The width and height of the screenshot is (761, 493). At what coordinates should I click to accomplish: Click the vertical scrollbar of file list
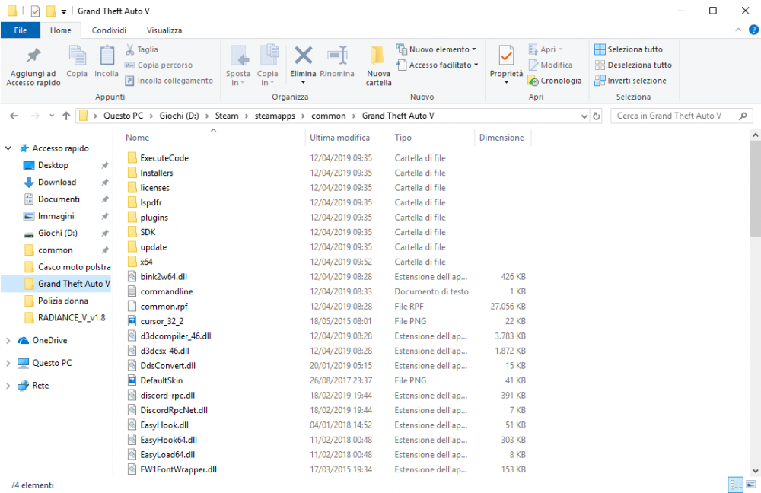coord(756,188)
